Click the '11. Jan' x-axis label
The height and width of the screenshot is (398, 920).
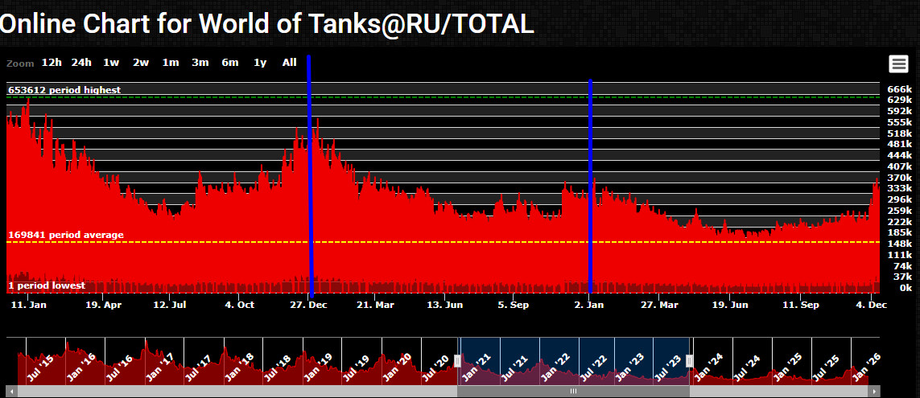[x=29, y=305]
